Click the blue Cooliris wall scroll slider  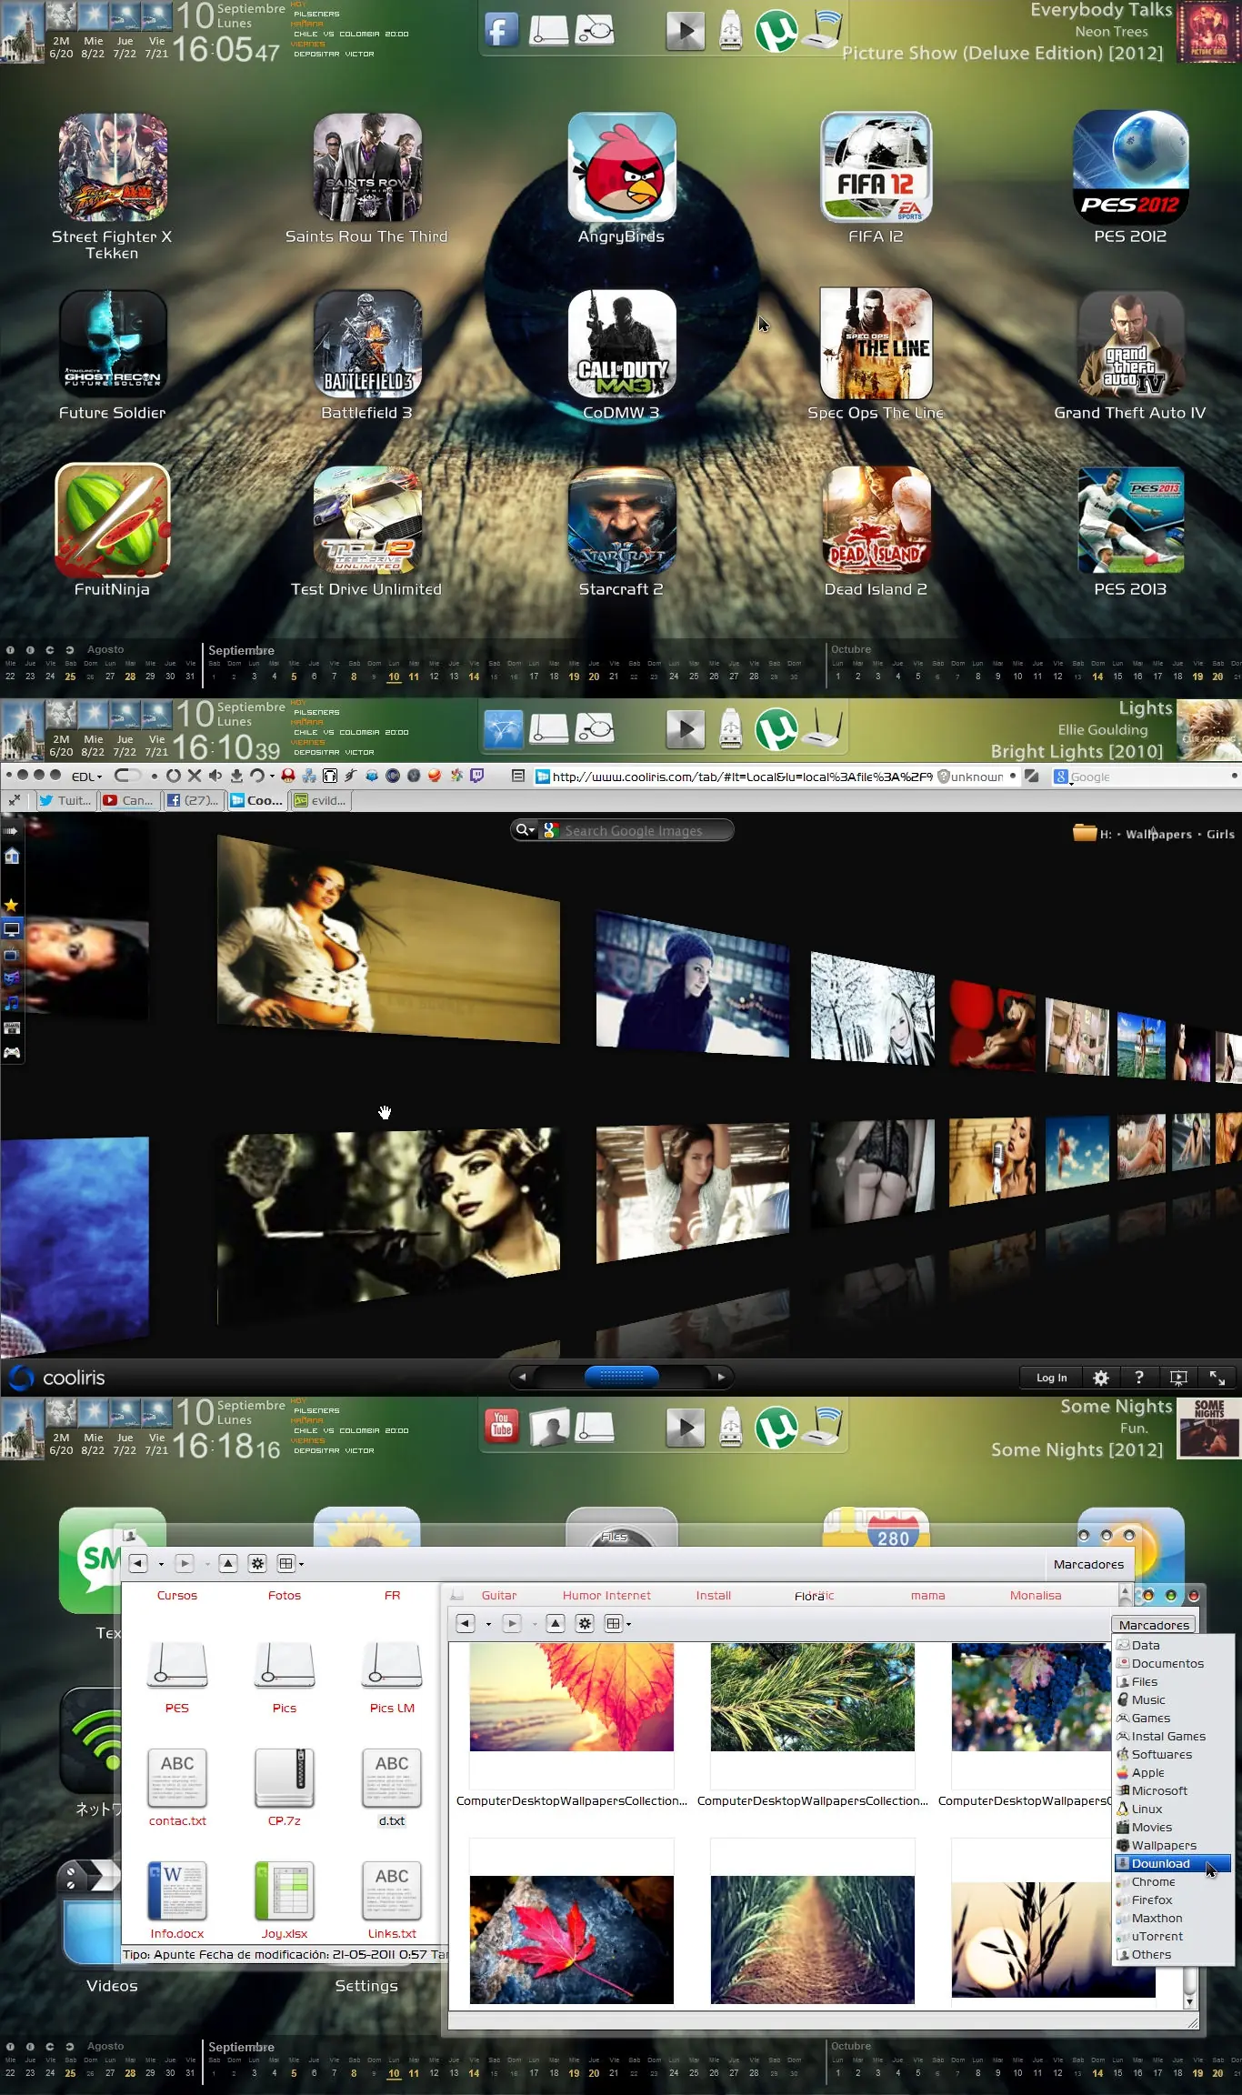pos(622,1377)
